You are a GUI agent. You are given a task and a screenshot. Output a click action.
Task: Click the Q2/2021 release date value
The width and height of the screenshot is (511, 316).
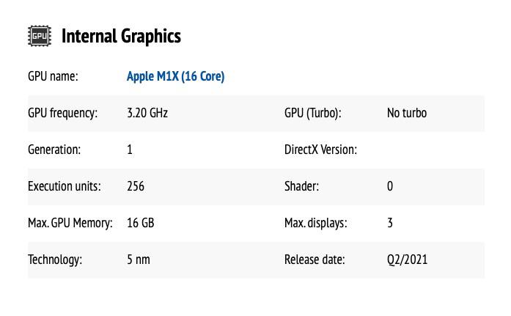pyautogui.click(x=407, y=260)
